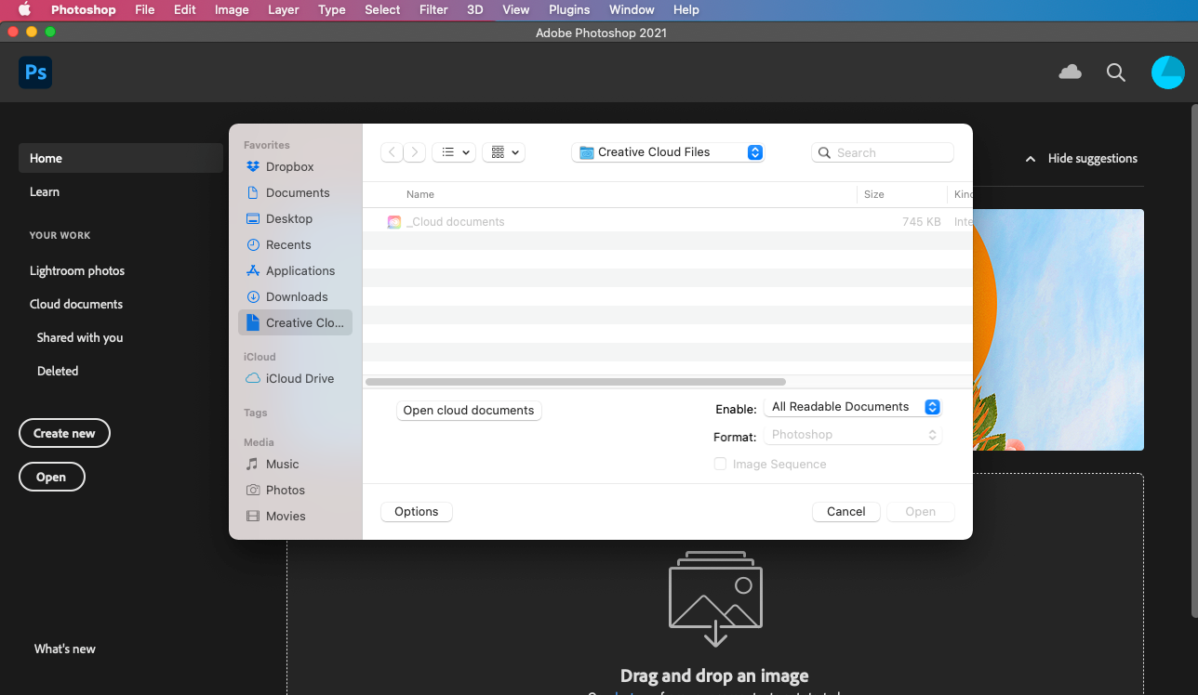Screen dimensions: 1198x695
Task: Open Lightroom photos
Action: 77,270
